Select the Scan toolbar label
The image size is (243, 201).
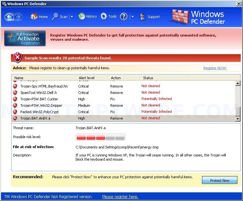(x=64, y=17)
